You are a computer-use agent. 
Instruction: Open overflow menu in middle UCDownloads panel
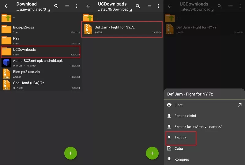[158, 6]
